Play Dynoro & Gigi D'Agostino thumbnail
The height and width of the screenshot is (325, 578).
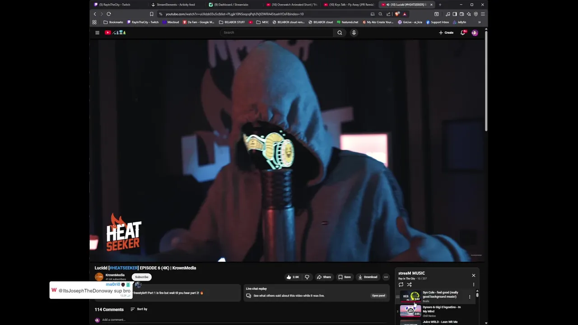pos(410,311)
